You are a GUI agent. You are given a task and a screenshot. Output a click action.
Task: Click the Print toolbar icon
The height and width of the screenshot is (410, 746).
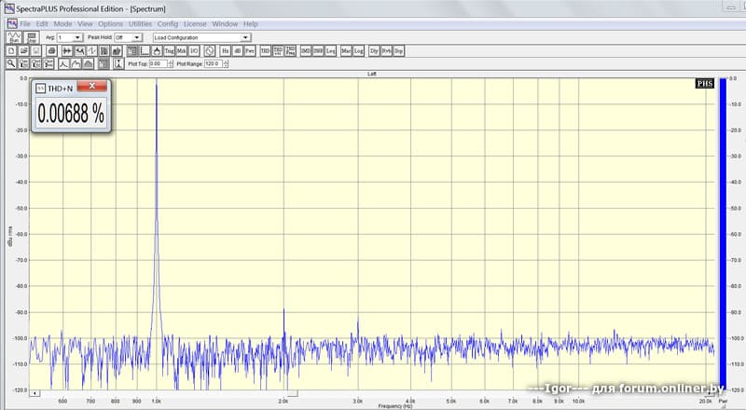[52, 50]
